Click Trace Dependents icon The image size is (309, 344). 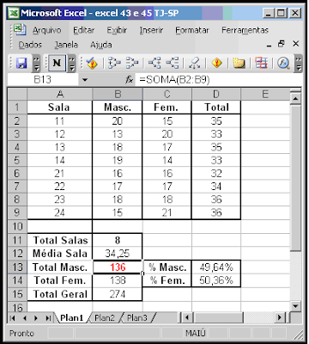[154, 63]
